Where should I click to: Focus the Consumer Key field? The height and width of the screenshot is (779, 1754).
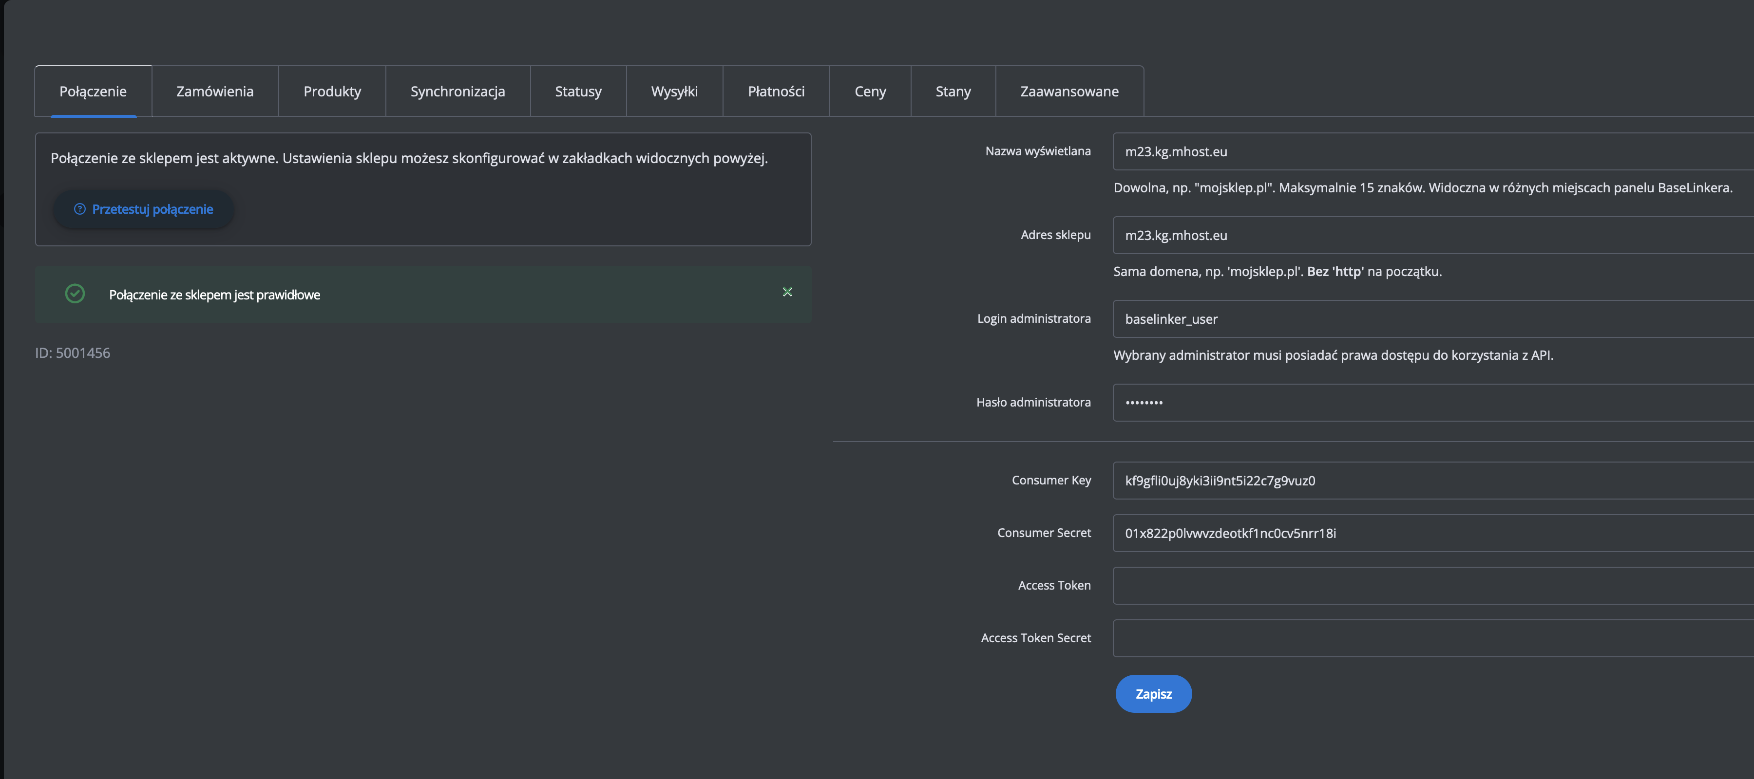click(x=1430, y=481)
